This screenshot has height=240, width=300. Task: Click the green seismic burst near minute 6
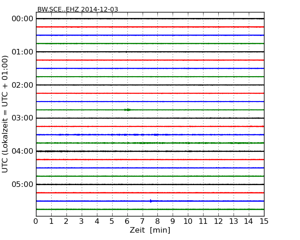pyautogui.click(x=127, y=110)
